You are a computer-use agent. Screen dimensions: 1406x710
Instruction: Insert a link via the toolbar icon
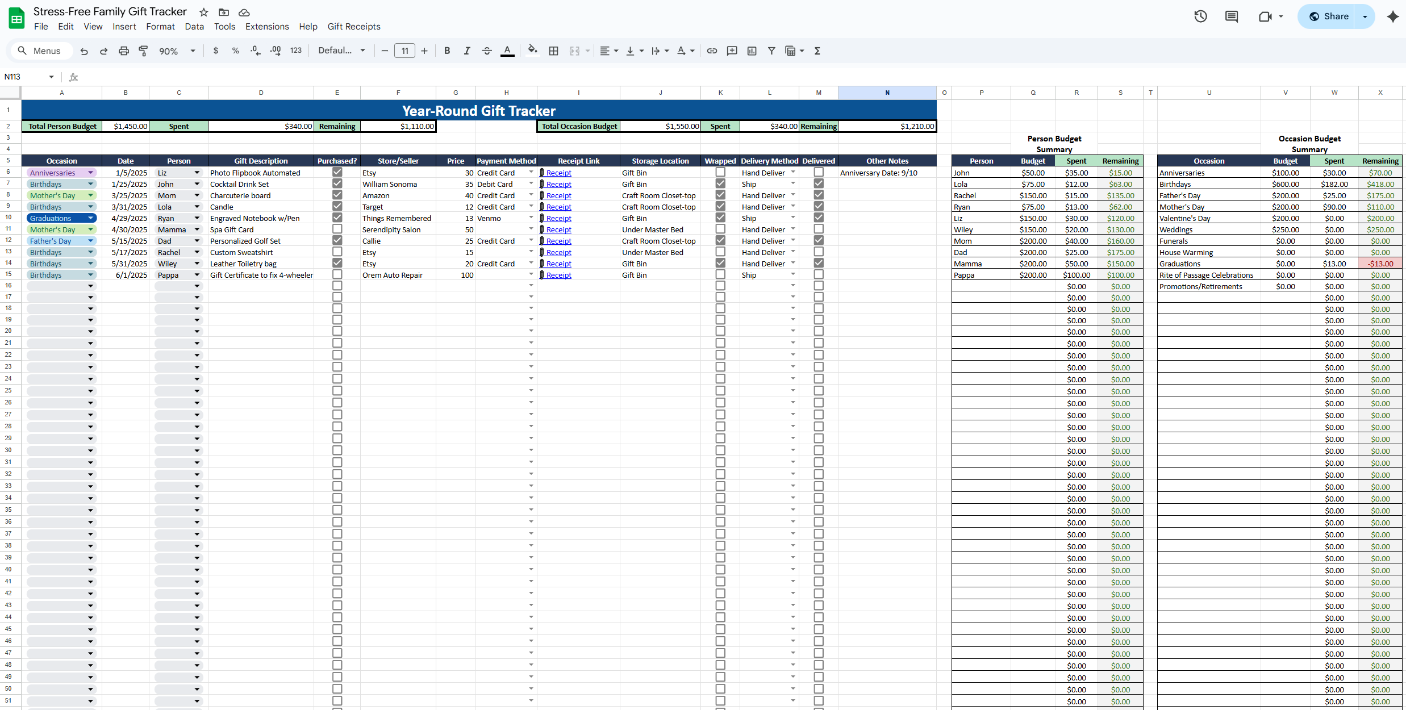point(712,51)
